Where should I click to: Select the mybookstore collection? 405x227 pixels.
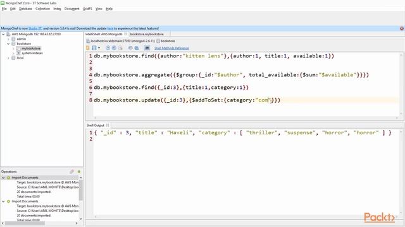(31, 49)
